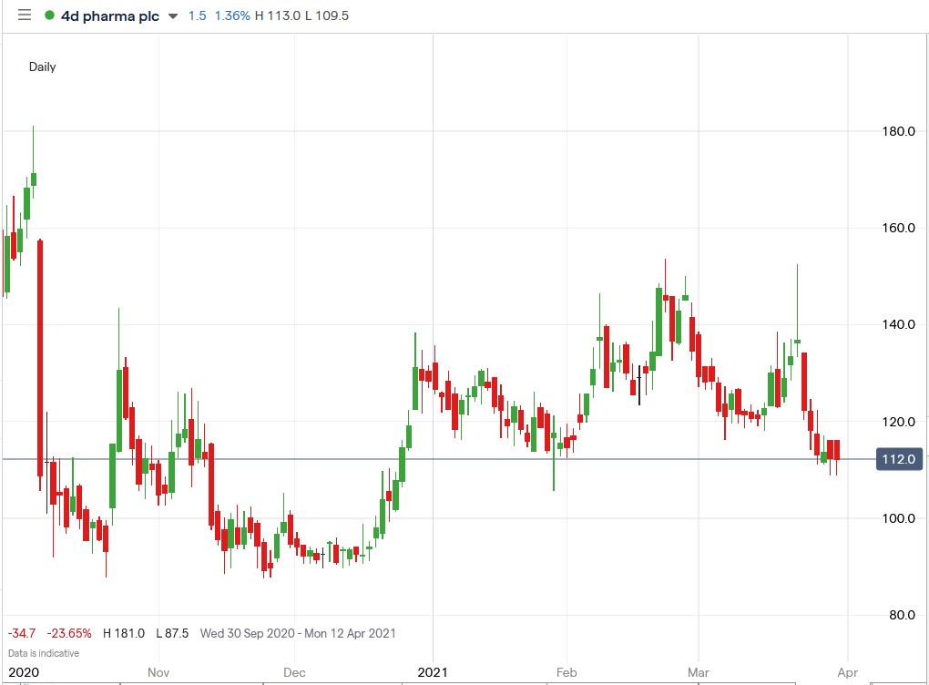929x685 pixels.
Task: Click the green market status indicator
Action: (x=50, y=15)
